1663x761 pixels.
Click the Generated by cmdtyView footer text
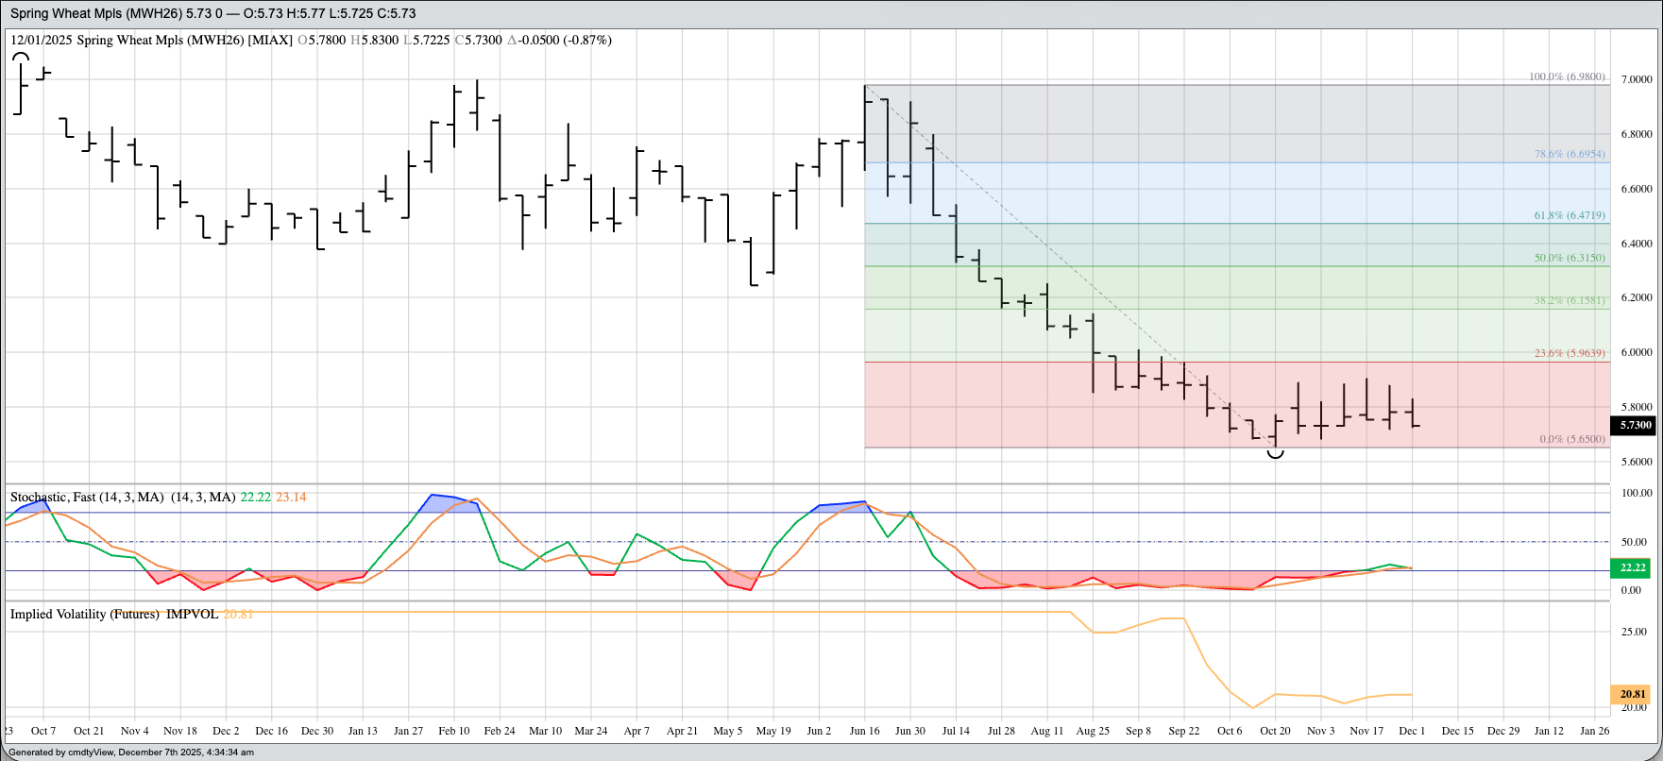point(130,753)
